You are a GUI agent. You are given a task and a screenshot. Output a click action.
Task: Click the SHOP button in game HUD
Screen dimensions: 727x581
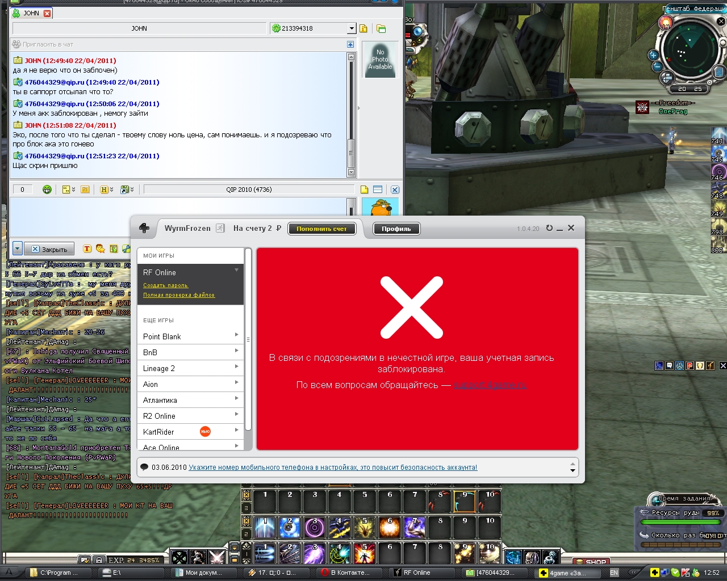[590, 562]
